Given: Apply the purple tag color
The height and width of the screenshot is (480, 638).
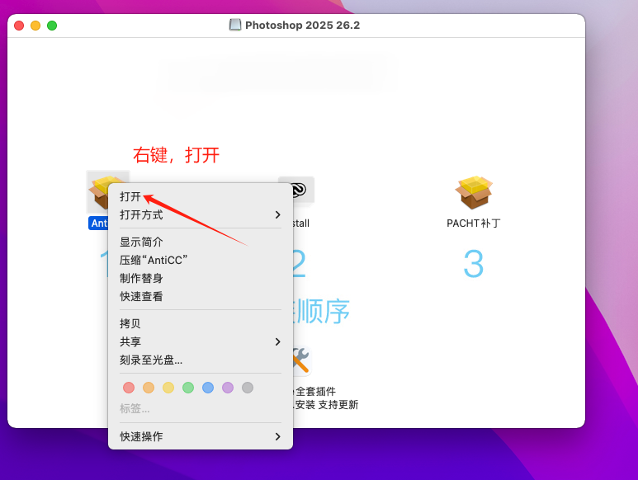Looking at the screenshot, I should (x=228, y=388).
